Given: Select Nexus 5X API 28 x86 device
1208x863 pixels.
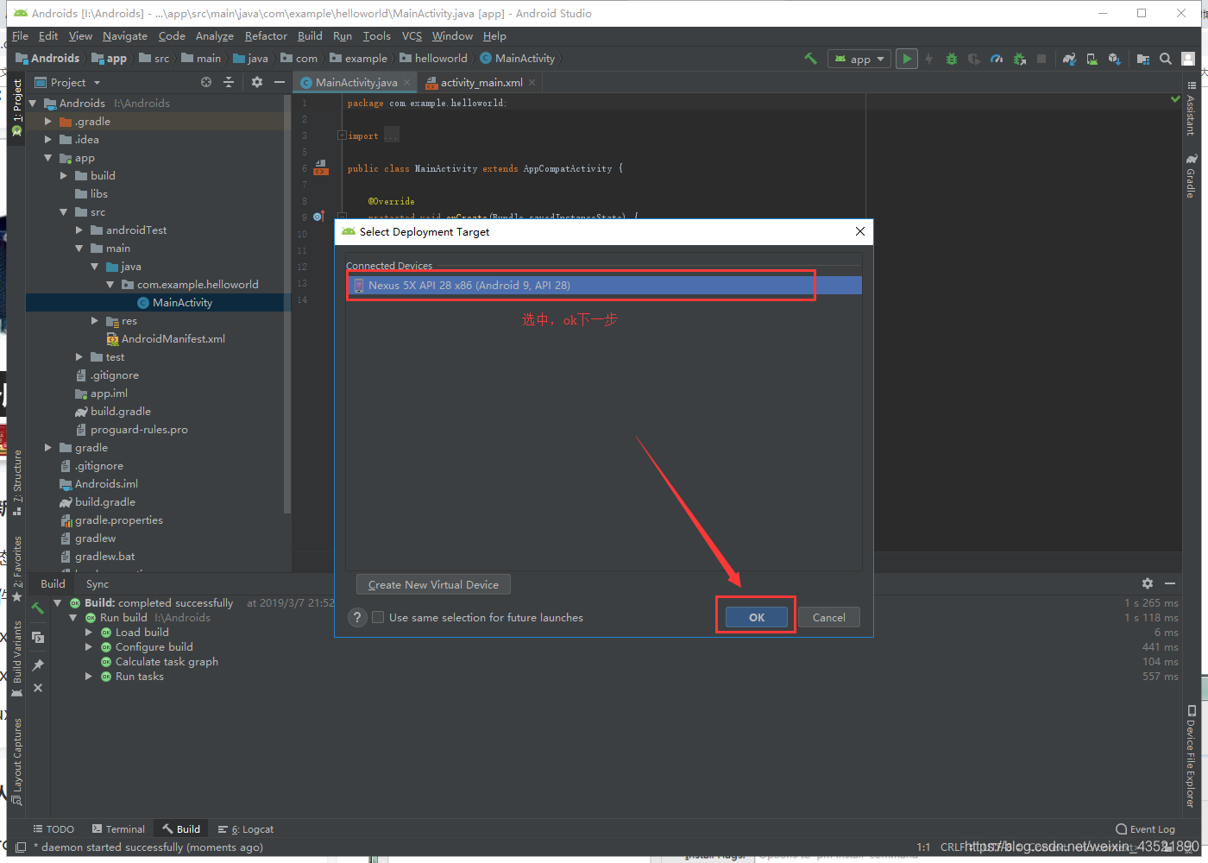Looking at the screenshot, I should coord(604,285).
